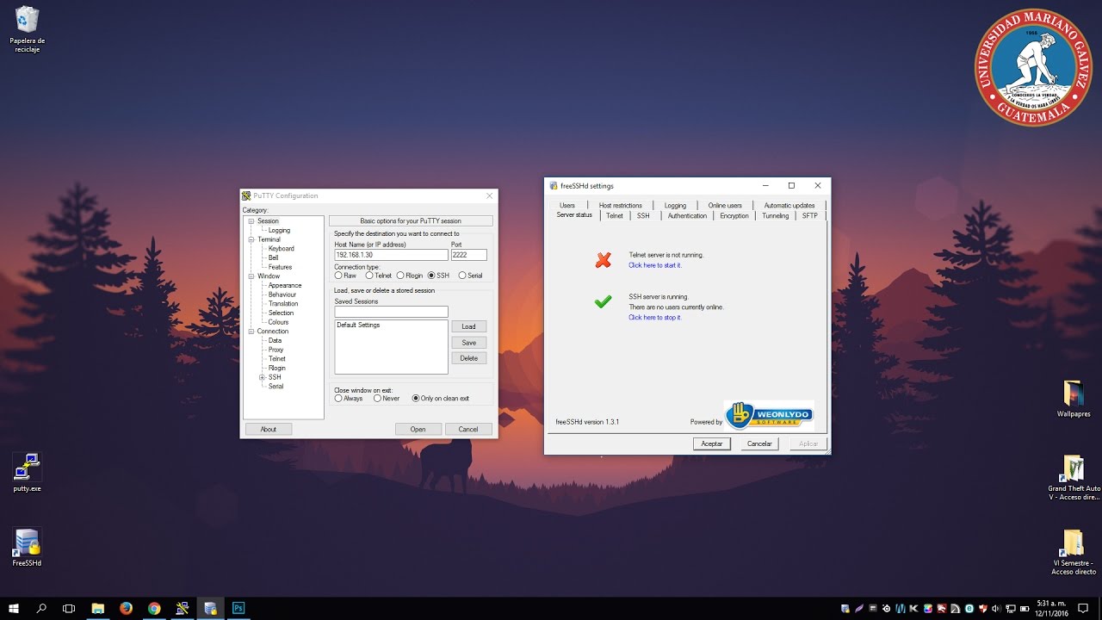Click 'Click here to start it' Telnet link

654,265
